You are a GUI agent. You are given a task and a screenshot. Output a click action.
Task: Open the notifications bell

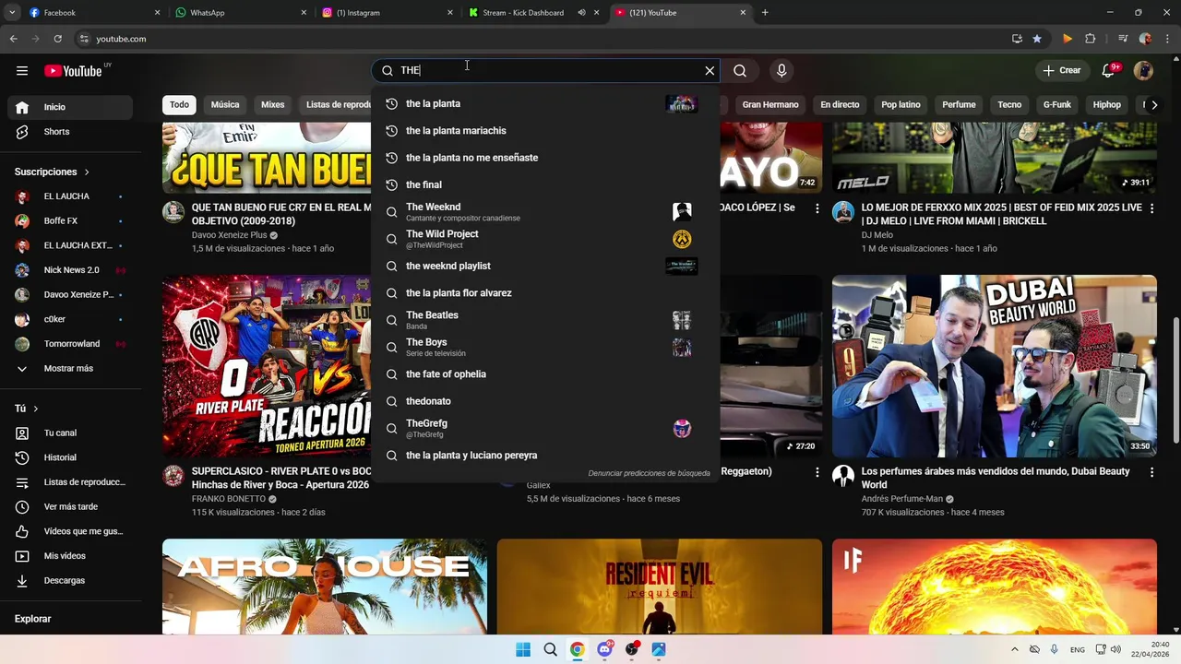1108,71
